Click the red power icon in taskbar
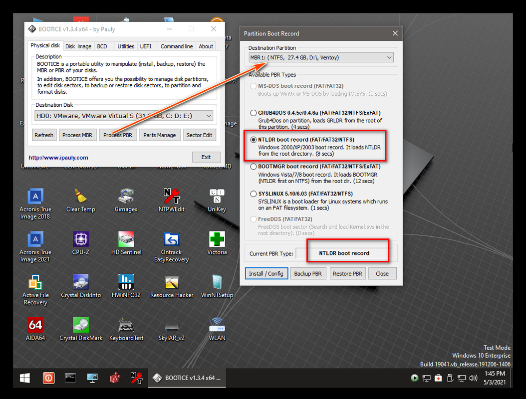The height and width of the screenshot is (399, 526). [48, 378]
